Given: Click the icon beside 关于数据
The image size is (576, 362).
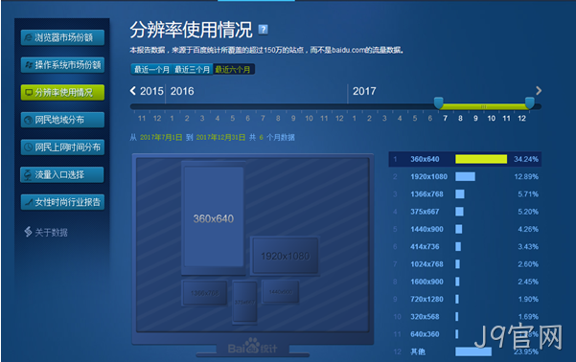Looking at the screenshot, I should (x=29, y=232).
